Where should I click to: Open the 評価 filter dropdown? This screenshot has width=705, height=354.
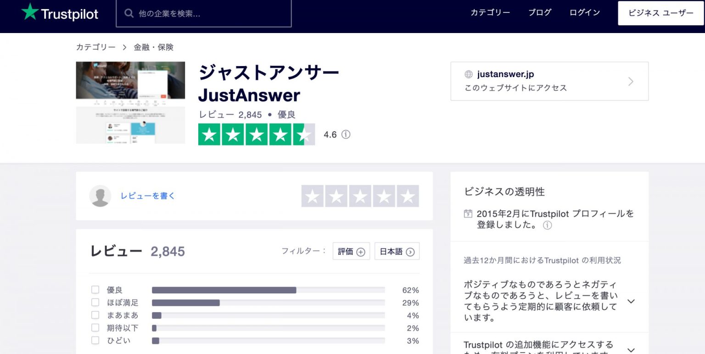[351, 251]
